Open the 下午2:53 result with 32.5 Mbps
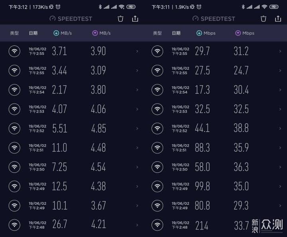The height and width of the screenshot is (237, 287). click(x=202, y=109)
